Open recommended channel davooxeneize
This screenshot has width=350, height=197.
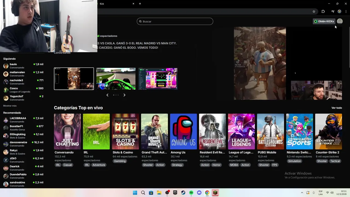point(23,144)
